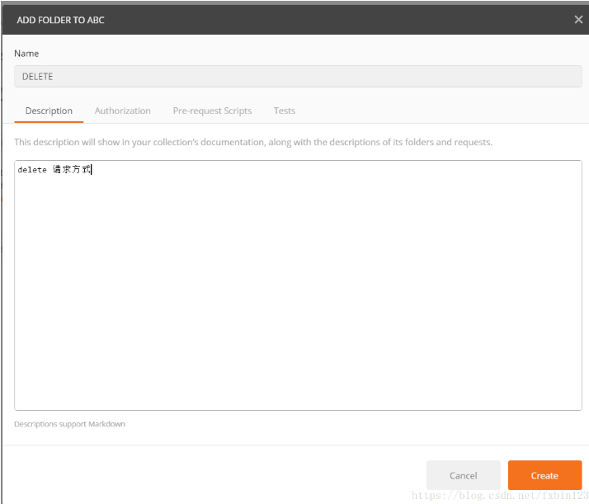Image resolution: width=589 pixels, height=504 pixels.
Task: Click the 'This description will show' help text
Action: click(253, 142)
